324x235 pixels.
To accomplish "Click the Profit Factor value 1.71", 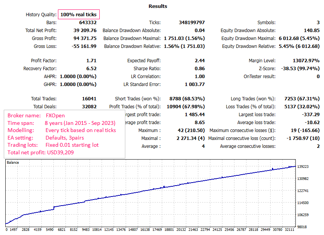I will click(x=91, y=61).
